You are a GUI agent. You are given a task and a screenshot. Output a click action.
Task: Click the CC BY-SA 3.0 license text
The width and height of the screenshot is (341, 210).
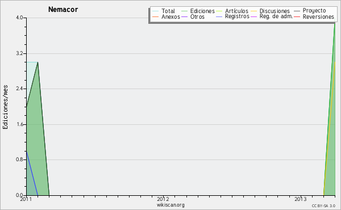coord(323,205)
